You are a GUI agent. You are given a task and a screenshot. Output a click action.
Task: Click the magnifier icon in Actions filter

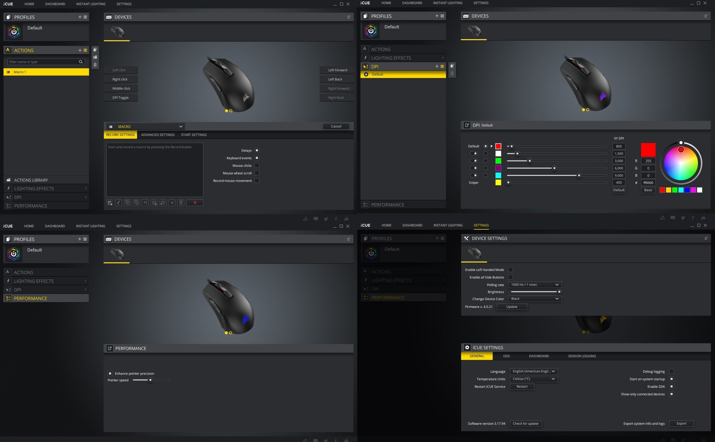81,62
